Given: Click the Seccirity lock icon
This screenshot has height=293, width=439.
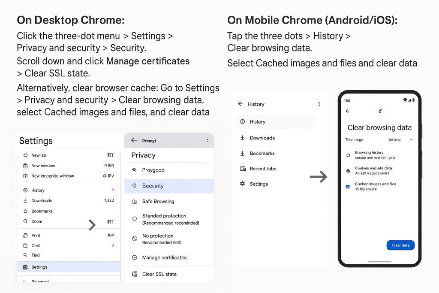Looking at the screenshot, I should coord(135,185).
